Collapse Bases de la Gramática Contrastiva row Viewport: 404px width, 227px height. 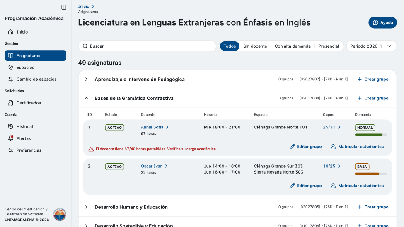coord(86,98)
